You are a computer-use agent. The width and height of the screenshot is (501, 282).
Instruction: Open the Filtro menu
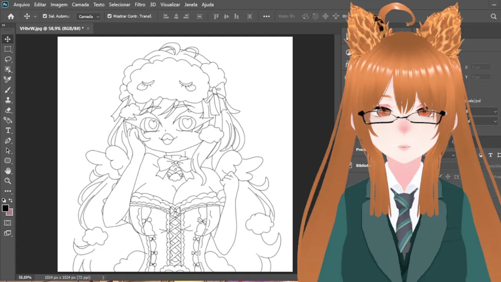(140, 5)
